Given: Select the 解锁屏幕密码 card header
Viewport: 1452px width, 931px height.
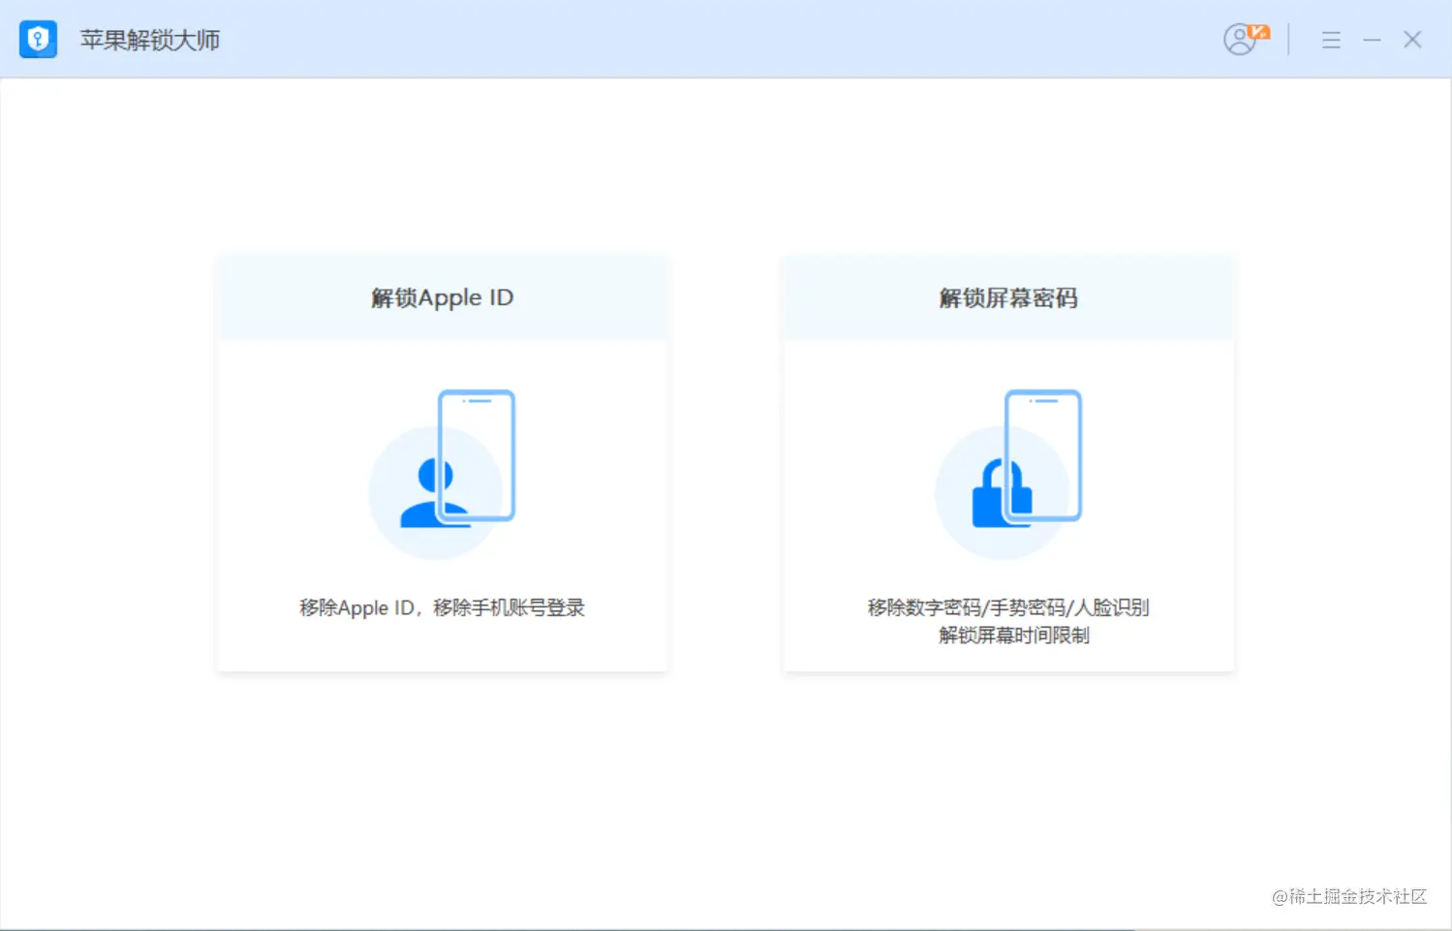Looking at the screenshot, I should [1008, 297].
